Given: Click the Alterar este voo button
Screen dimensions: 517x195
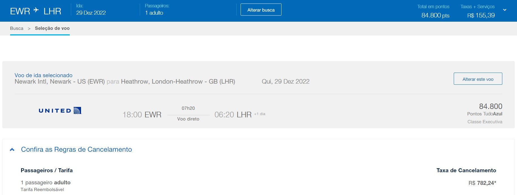Looking at the screenshot, I should pos(478,79).
